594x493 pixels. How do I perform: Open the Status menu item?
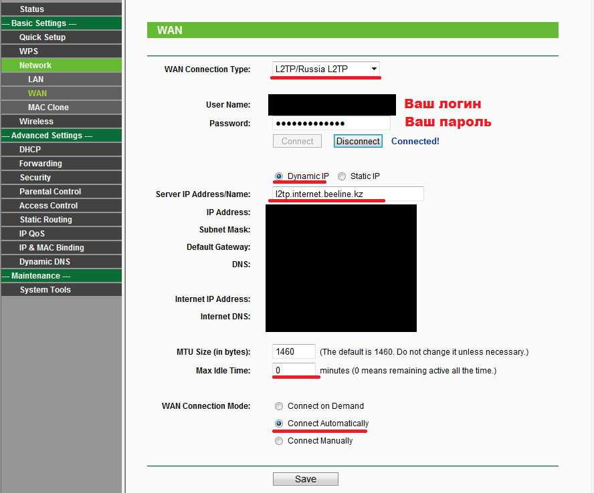point(31,9)
